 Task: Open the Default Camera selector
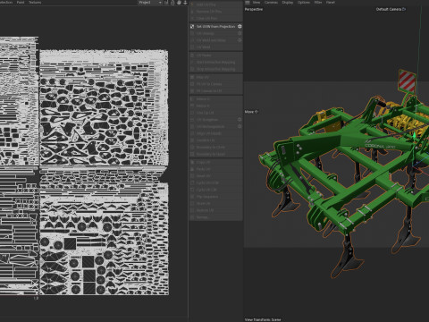pos(391,9)
